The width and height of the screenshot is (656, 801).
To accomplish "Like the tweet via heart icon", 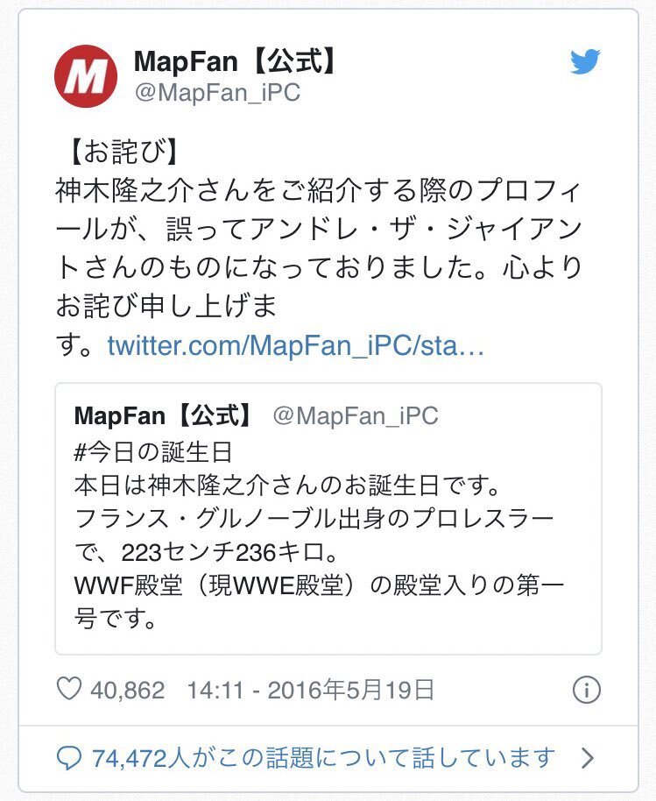I will tap(69, 689).
